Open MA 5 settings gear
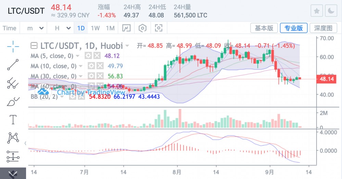The image size is (342, 179). pyautogui.click(x=88, y=56)
